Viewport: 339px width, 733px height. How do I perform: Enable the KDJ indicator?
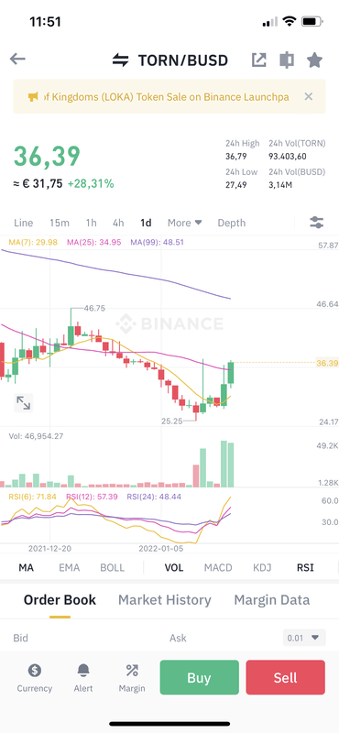pyautogui.click(x=262, y=567)
